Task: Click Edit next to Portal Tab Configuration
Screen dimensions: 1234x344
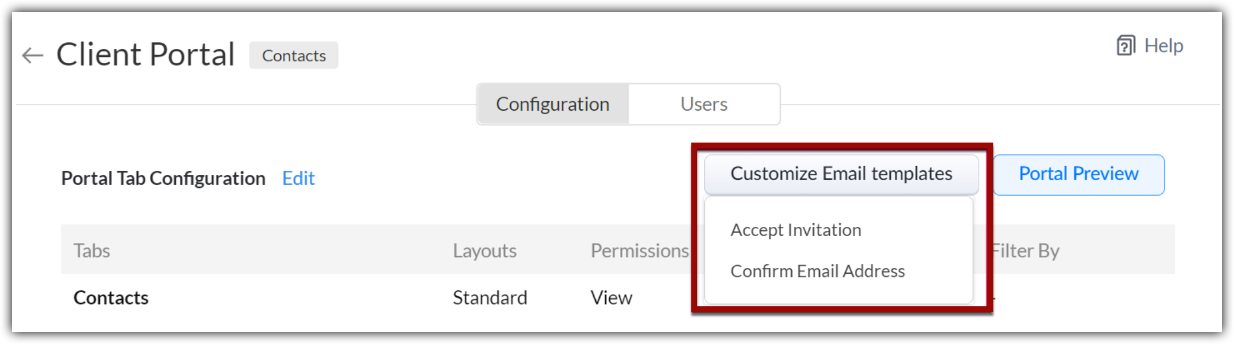Action: click(298, 178)
